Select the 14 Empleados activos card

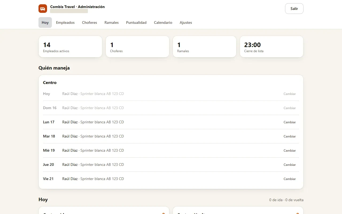pyautogui.click(x=70, y=47)
